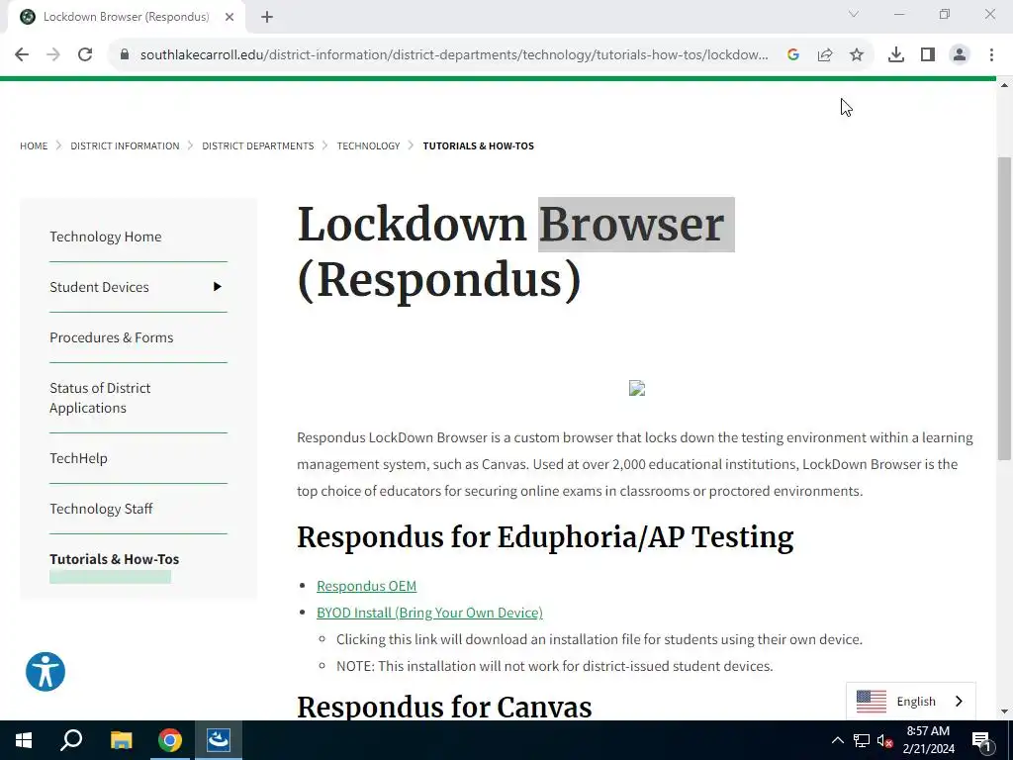Screen dimensions: 1013x760
Task: Click the address bar URL field
Action: point(453,54)
